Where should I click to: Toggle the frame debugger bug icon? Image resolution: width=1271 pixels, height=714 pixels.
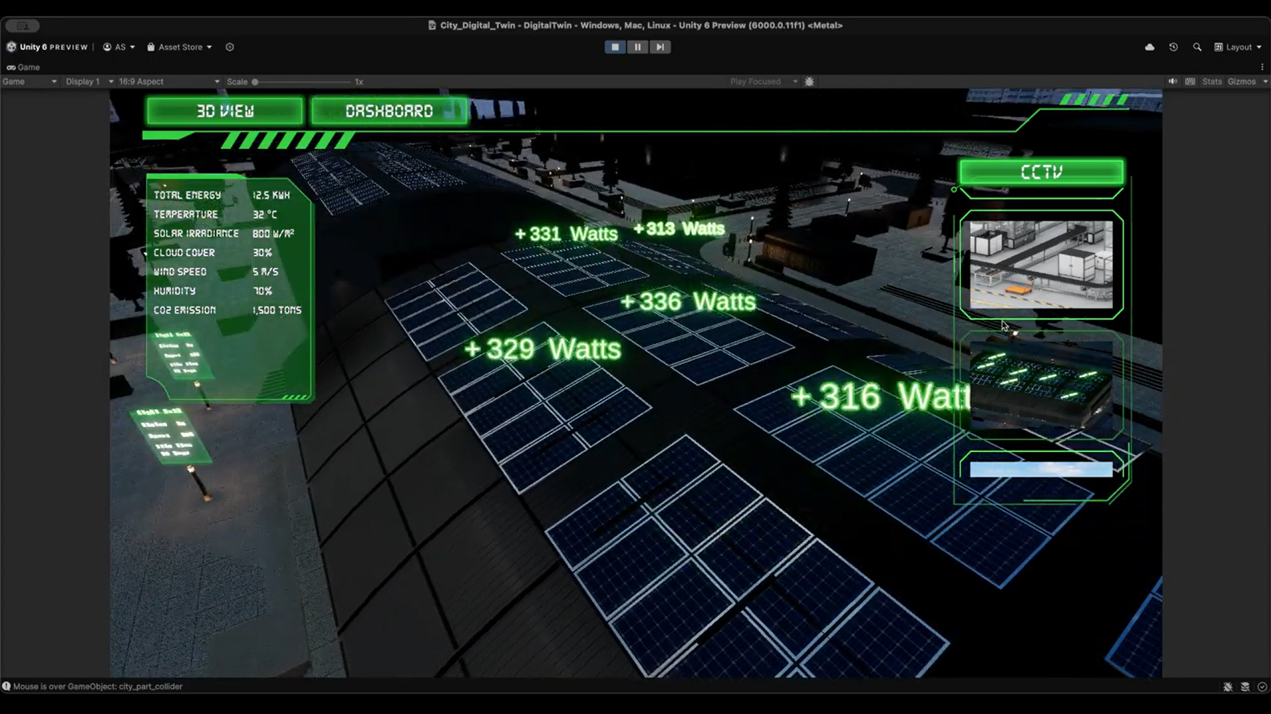coord(809,81)
